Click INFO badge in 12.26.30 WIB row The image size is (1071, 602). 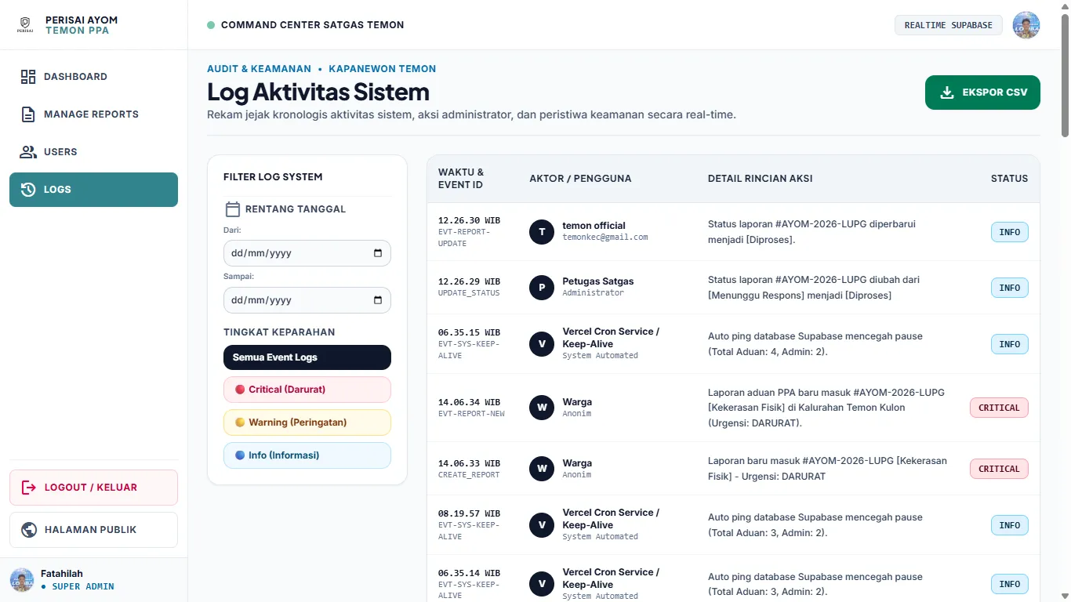click(1010, 232)
